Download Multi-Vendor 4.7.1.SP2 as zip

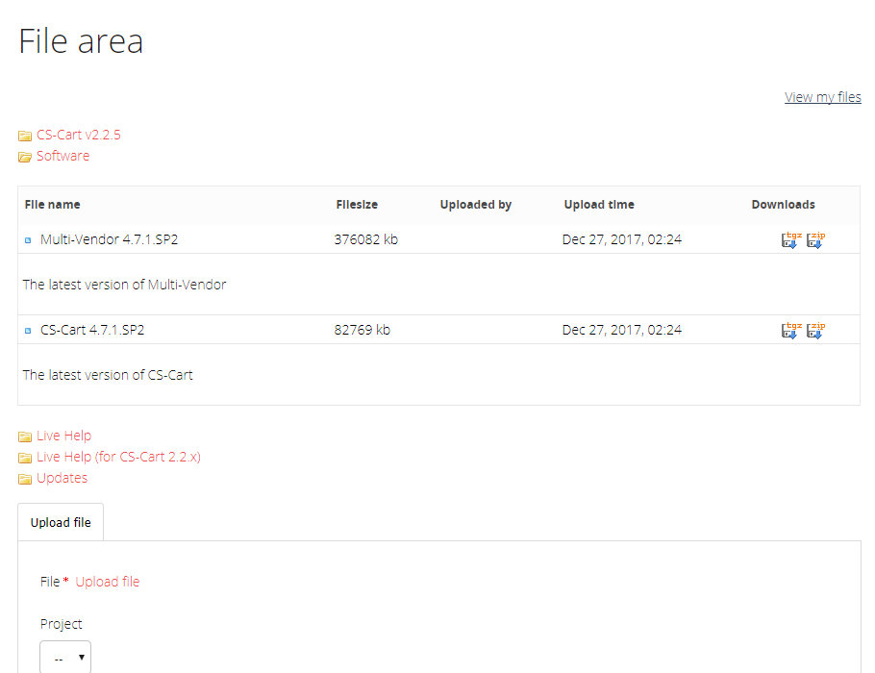tap(815, 240)
